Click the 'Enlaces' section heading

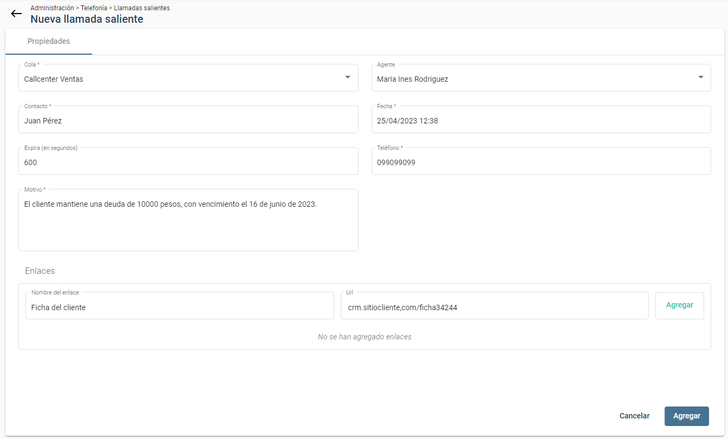click(40, 271)
